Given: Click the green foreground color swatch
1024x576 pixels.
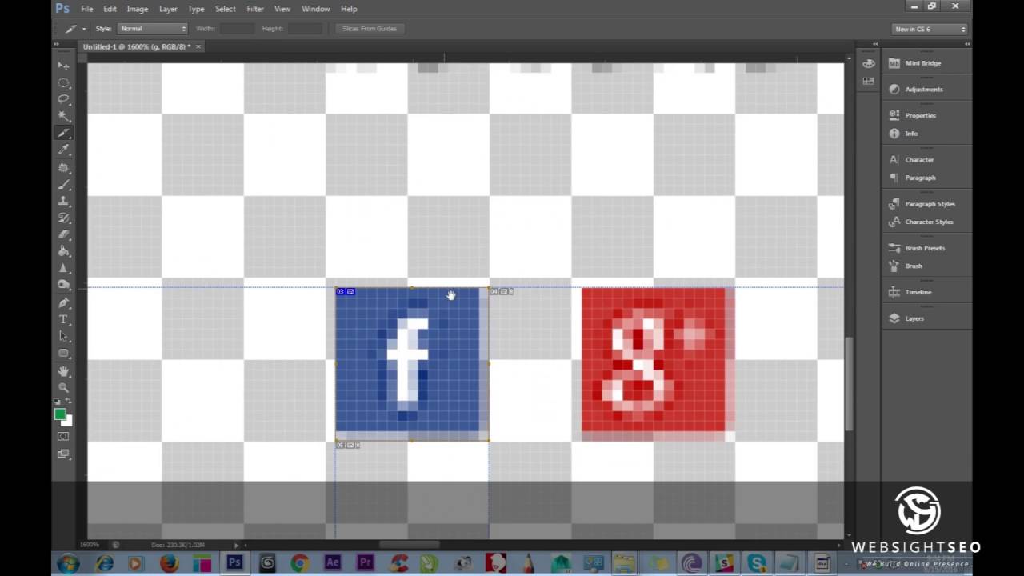Looking at the screenshot, I should (59, 414).
